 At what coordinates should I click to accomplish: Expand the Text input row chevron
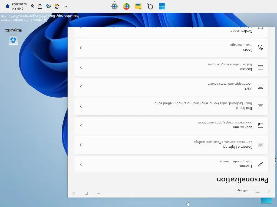(81, 106)
